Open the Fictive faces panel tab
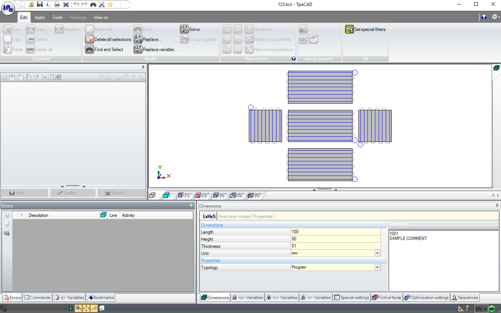501x313 pixels. tap(386, 297)
